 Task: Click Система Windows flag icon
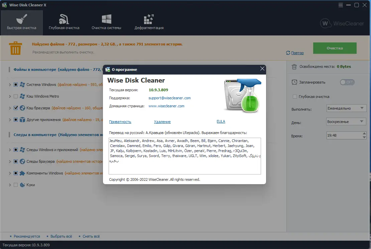tap(22, 85)
